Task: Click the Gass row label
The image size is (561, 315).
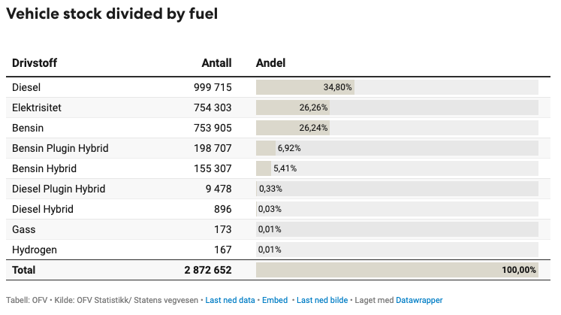Action: click(24, 229)
